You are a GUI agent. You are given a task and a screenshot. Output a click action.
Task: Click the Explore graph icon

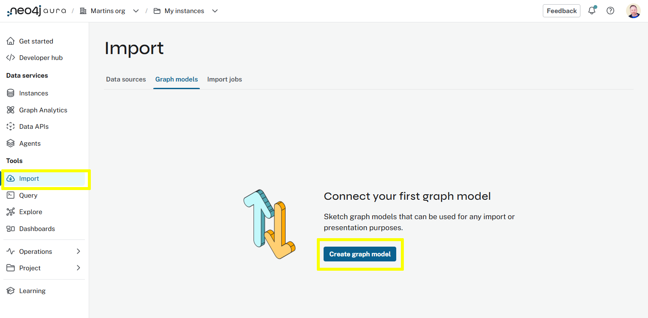(11, 212)
